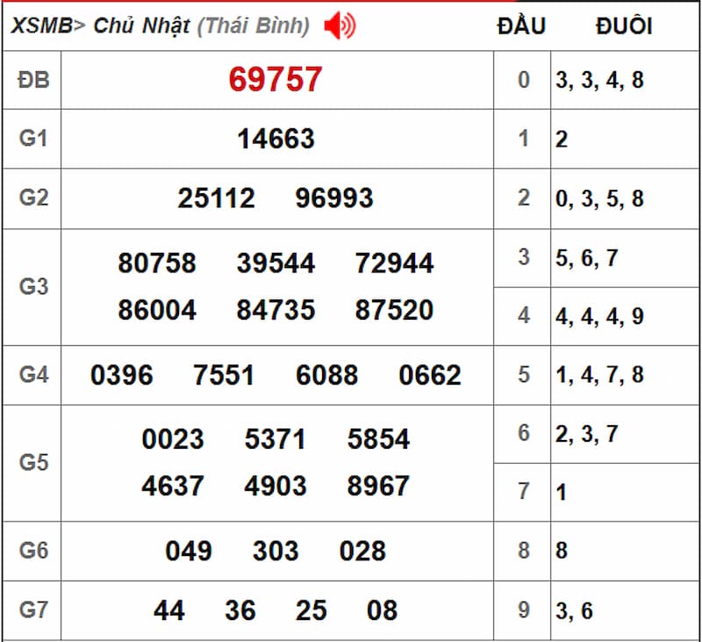Select the G2 number 25112

216,198
